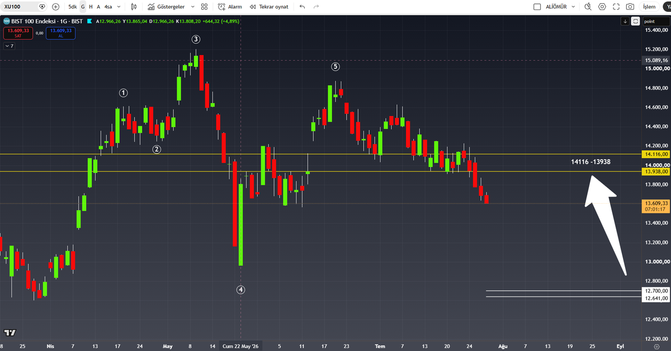Click the down-arrow button above the price scale
Viewport: 671px width, 351px height.
click(x=625, y=21)
